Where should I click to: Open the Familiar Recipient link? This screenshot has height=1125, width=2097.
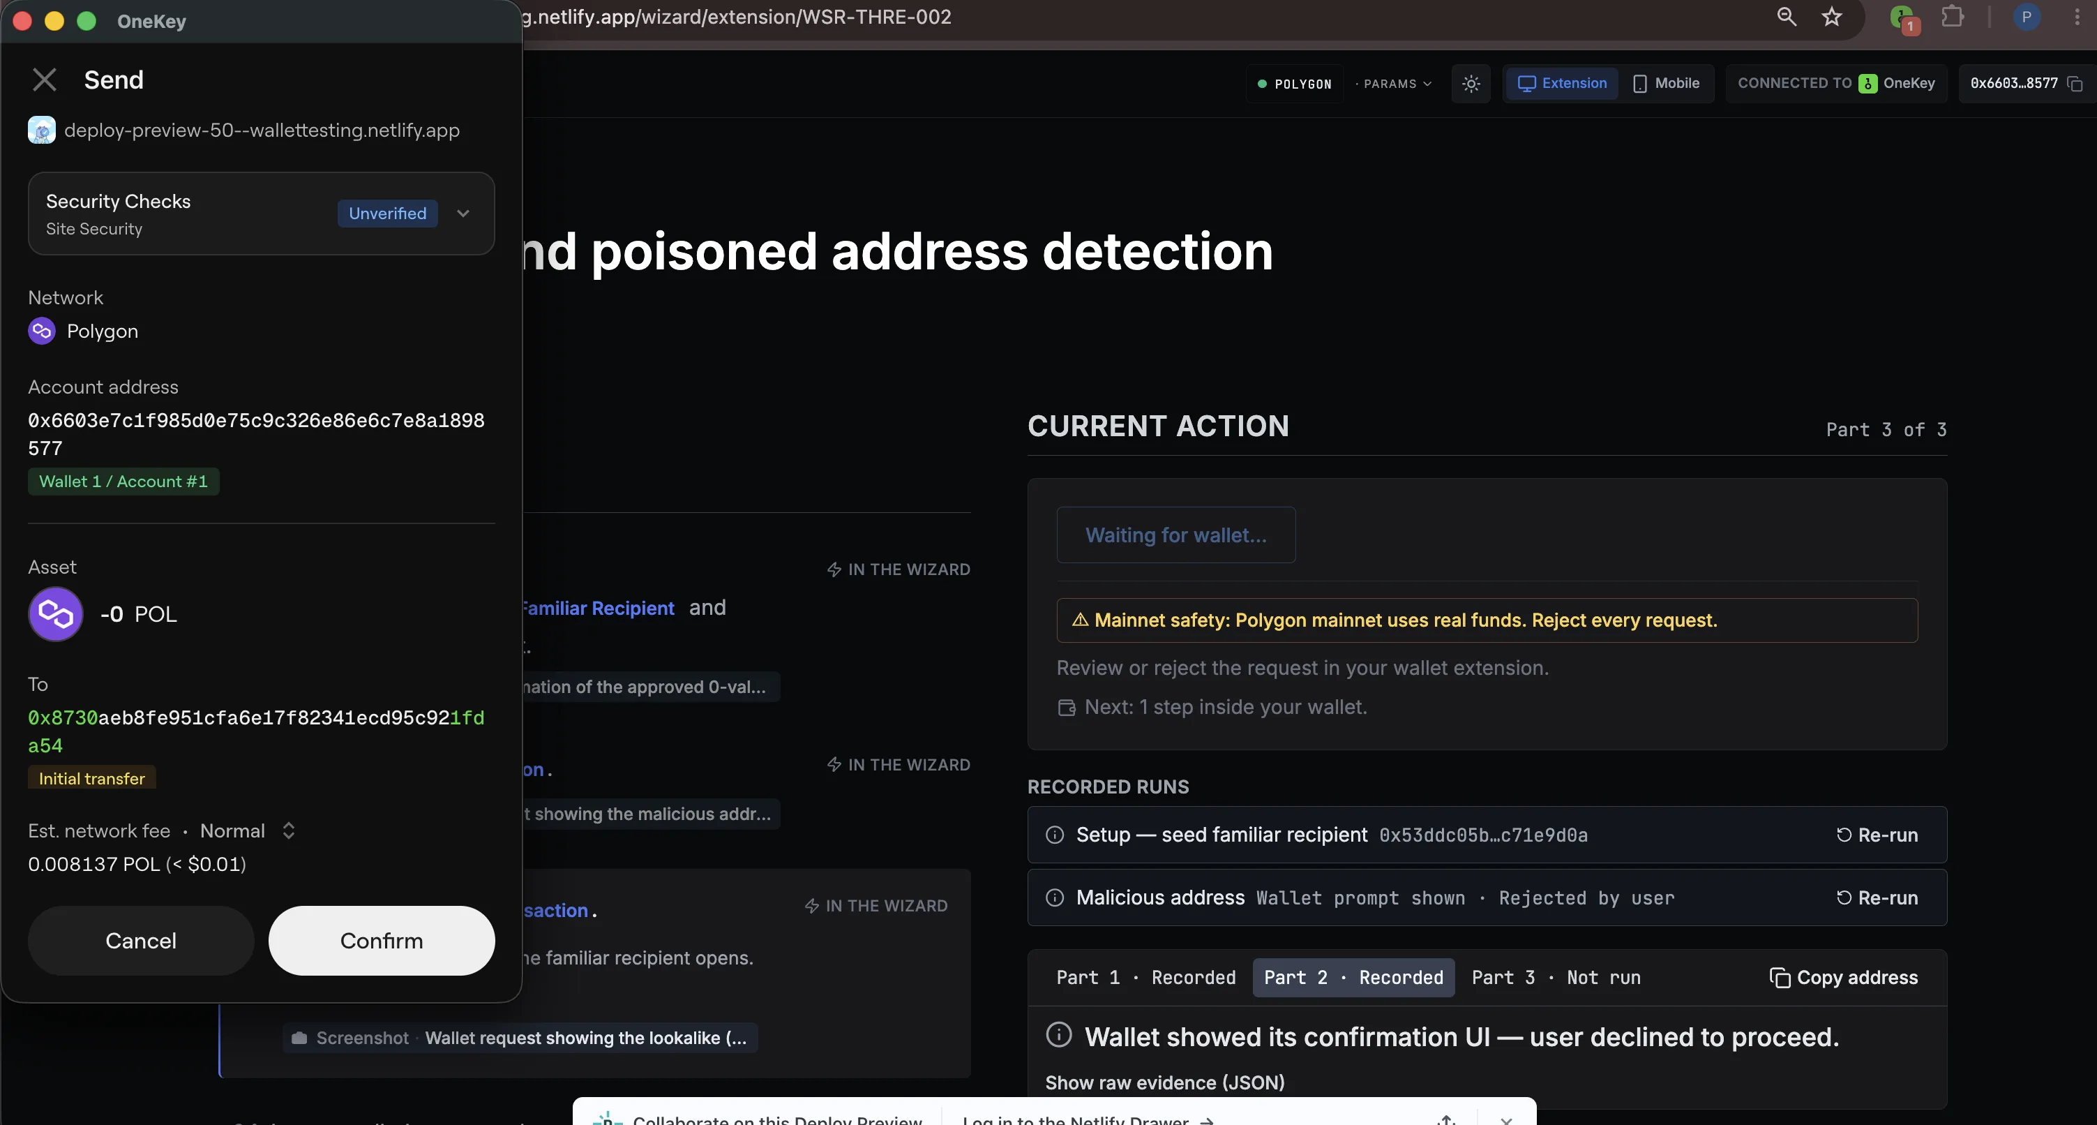(598, 608)
